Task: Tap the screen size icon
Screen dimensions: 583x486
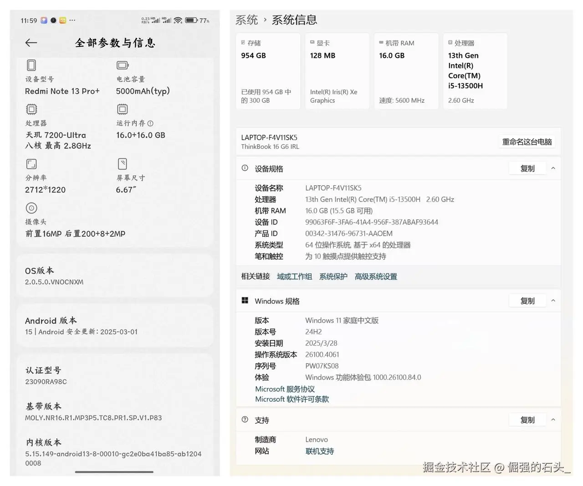Action: pos(123,164)
